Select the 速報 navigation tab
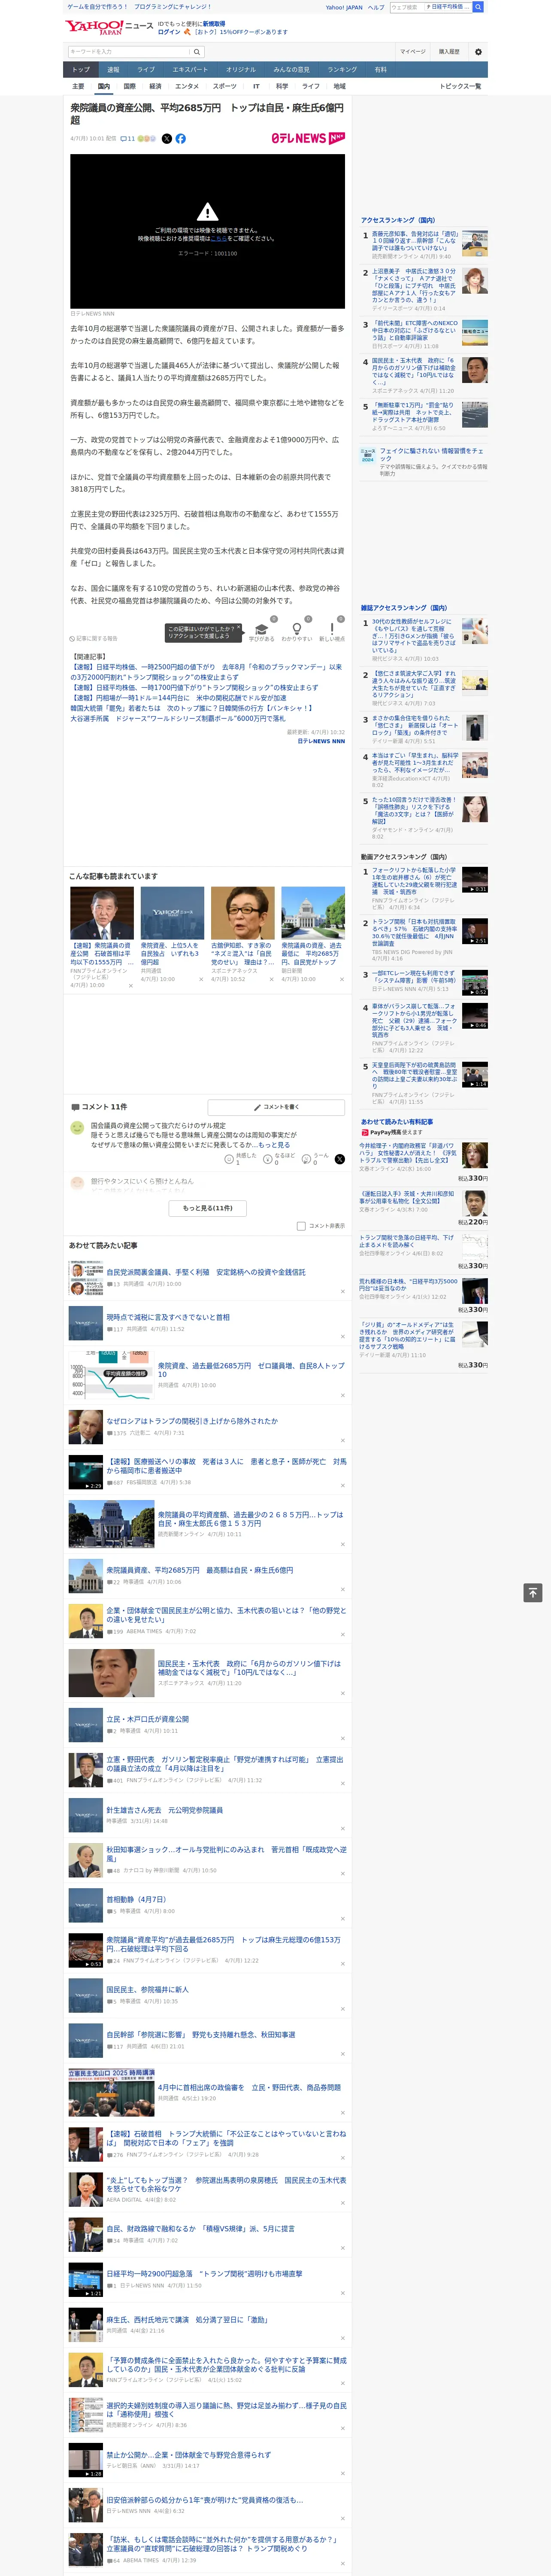The image size is (551, 2576). point(113,70)
